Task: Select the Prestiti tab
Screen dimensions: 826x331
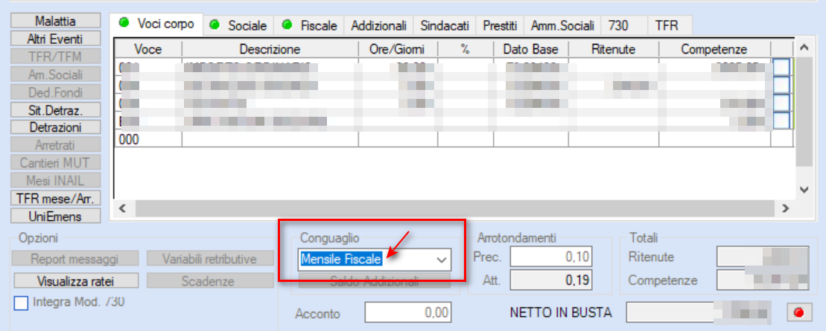Action: pyautogui.click(x=500, y=25)
